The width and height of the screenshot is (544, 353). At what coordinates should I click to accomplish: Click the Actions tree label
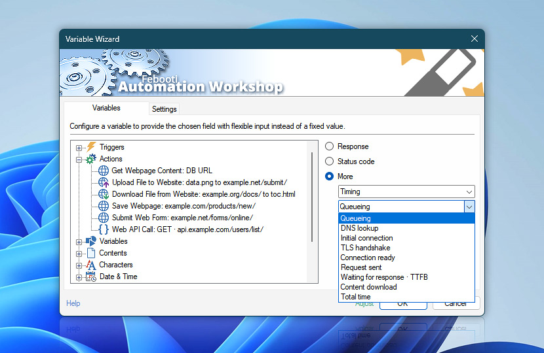111,159
